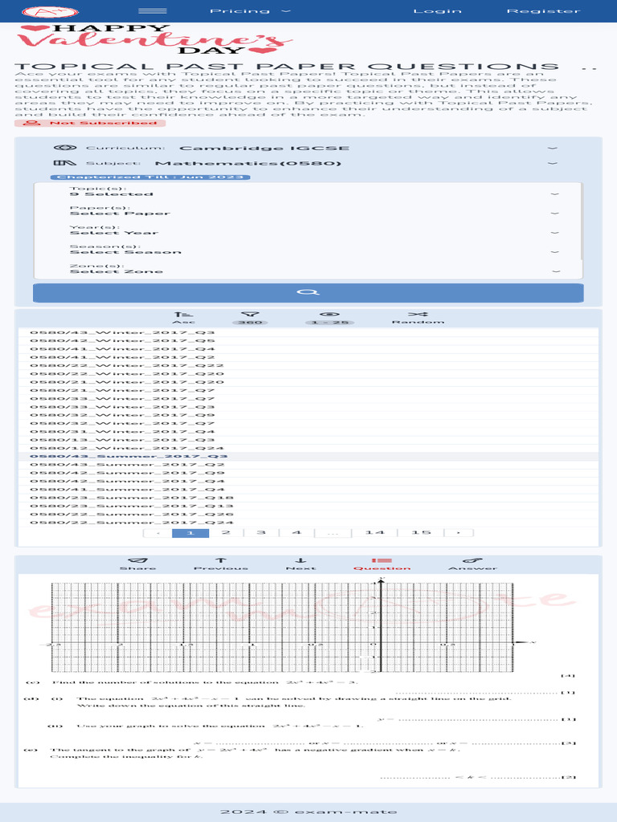Select 0580/12_Winter_2017_Q24 in the list
The width and height of the screenshot is (617, 822).
click(x=308, y=448)
